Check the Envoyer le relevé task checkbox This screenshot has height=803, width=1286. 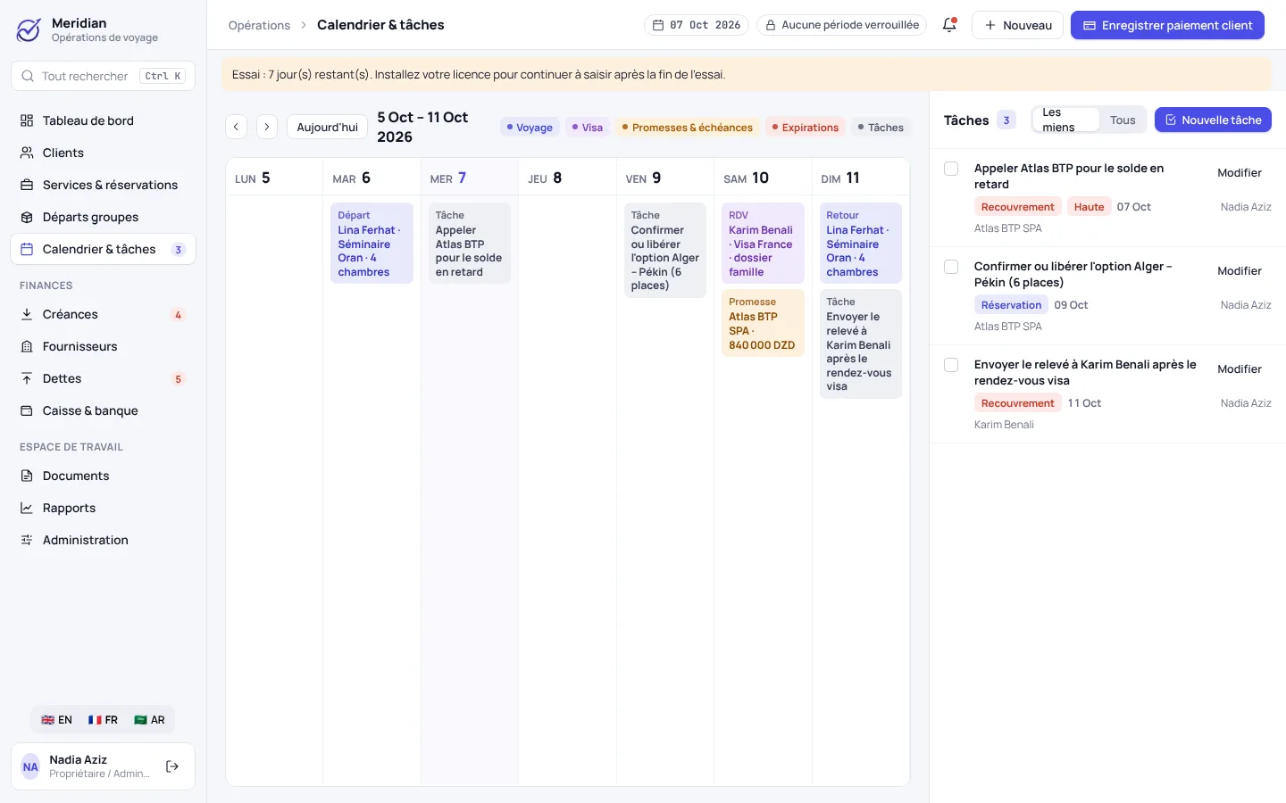click(x=951, y=365)
